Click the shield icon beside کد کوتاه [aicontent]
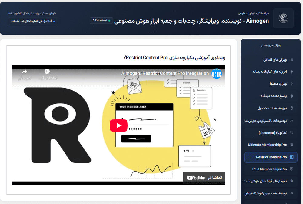 click(x=292, y=132)
